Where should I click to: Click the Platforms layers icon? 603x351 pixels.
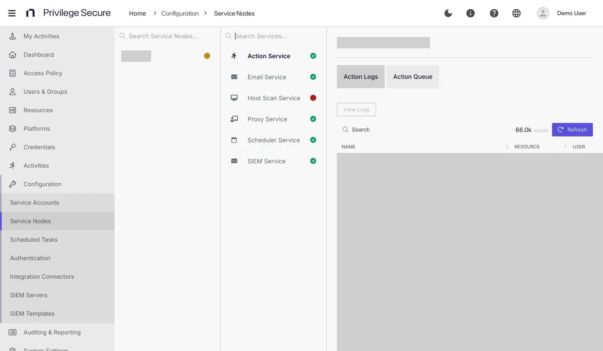tap(13, 129)
